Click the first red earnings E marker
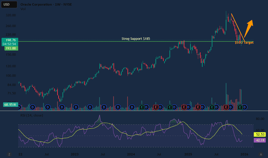Image resolution: width=268 pixels, height=158 pixels. [156, 107]
